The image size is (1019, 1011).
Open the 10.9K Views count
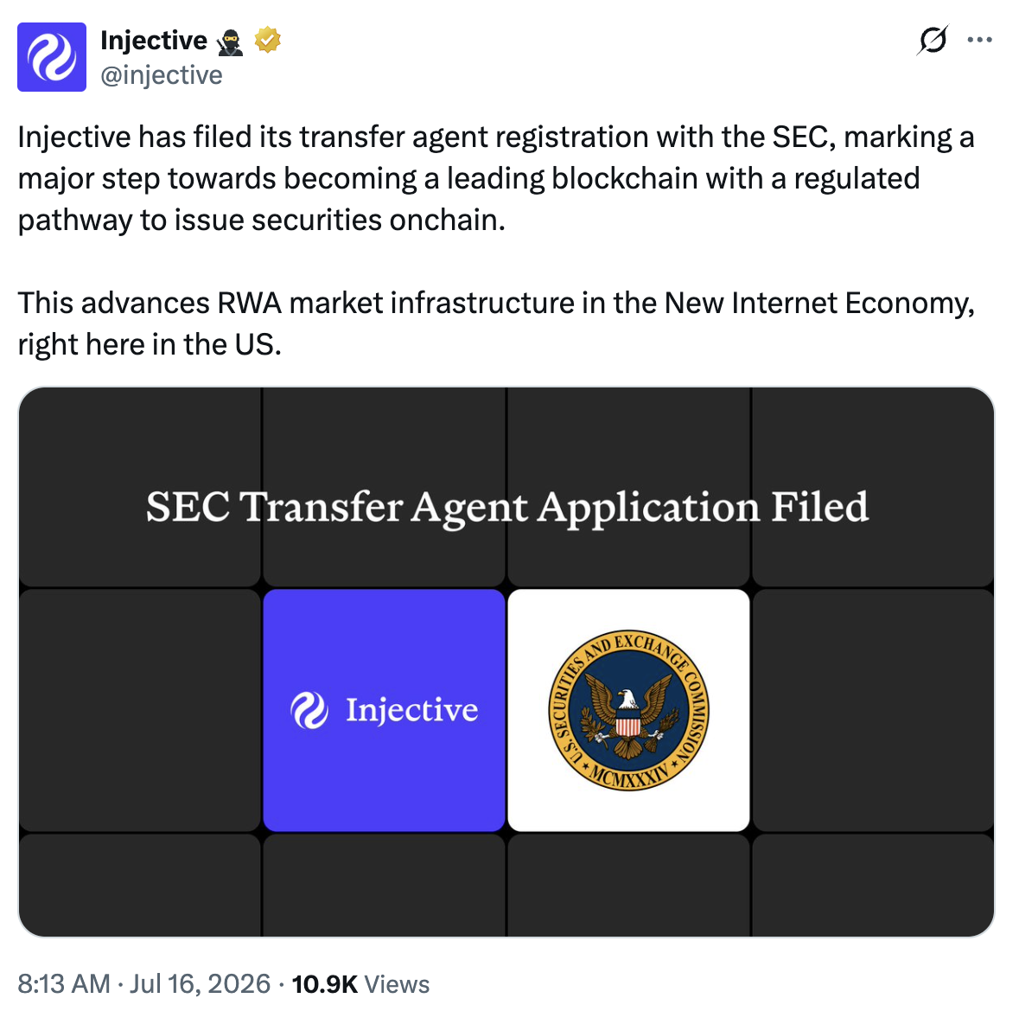tap(360, 983)
